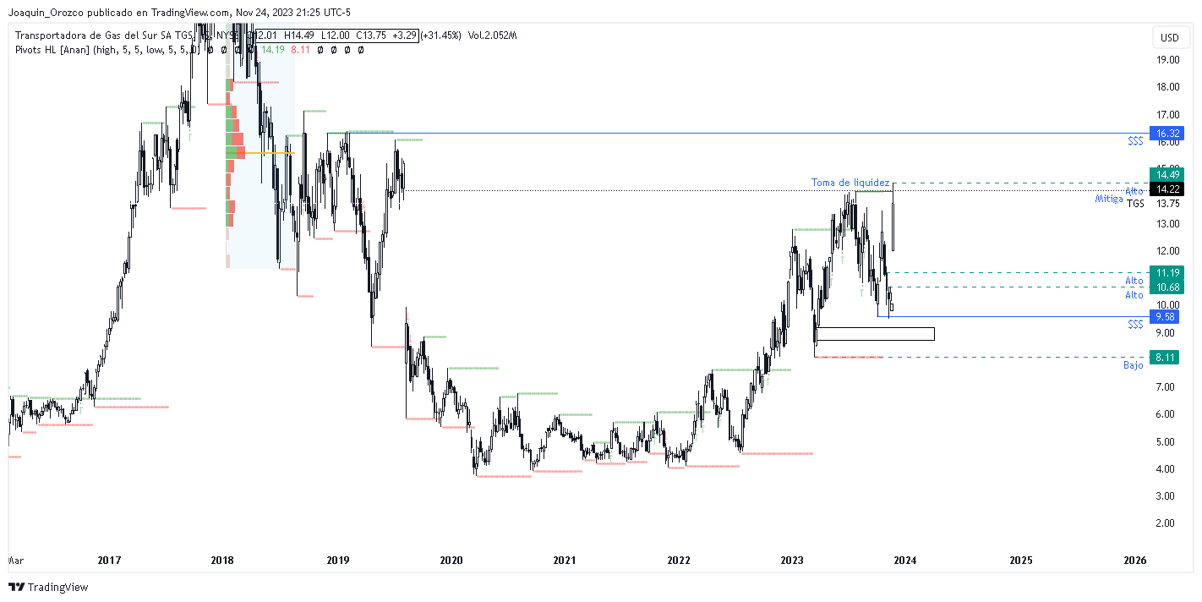Click the red 8.11 pivot value in legend

point(300,50)
